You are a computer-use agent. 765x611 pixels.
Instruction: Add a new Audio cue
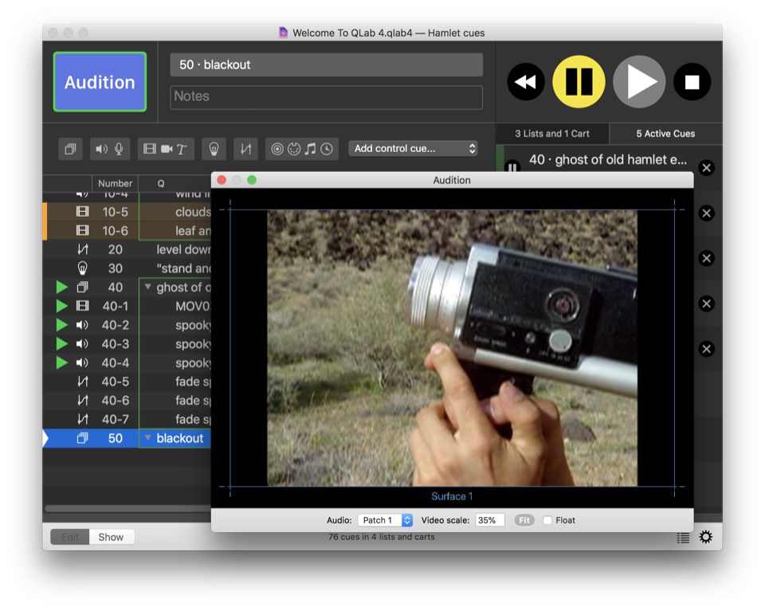coord(102,149)
